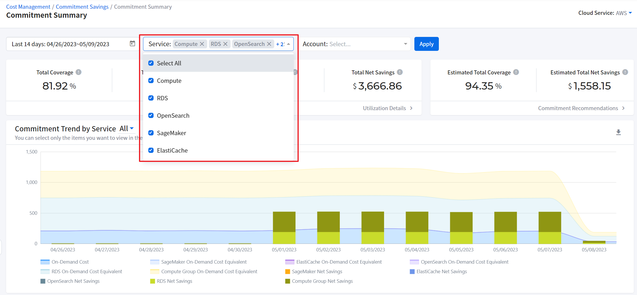Show Estimated Total Net Savings info
The image size is (637, 295).
coord(625,72)
